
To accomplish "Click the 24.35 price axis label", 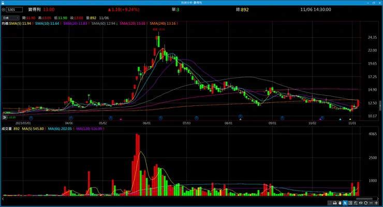I will pos(372,38).
